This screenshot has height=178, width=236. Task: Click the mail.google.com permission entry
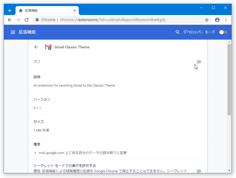pyautogui.click(x=83, y=153)
